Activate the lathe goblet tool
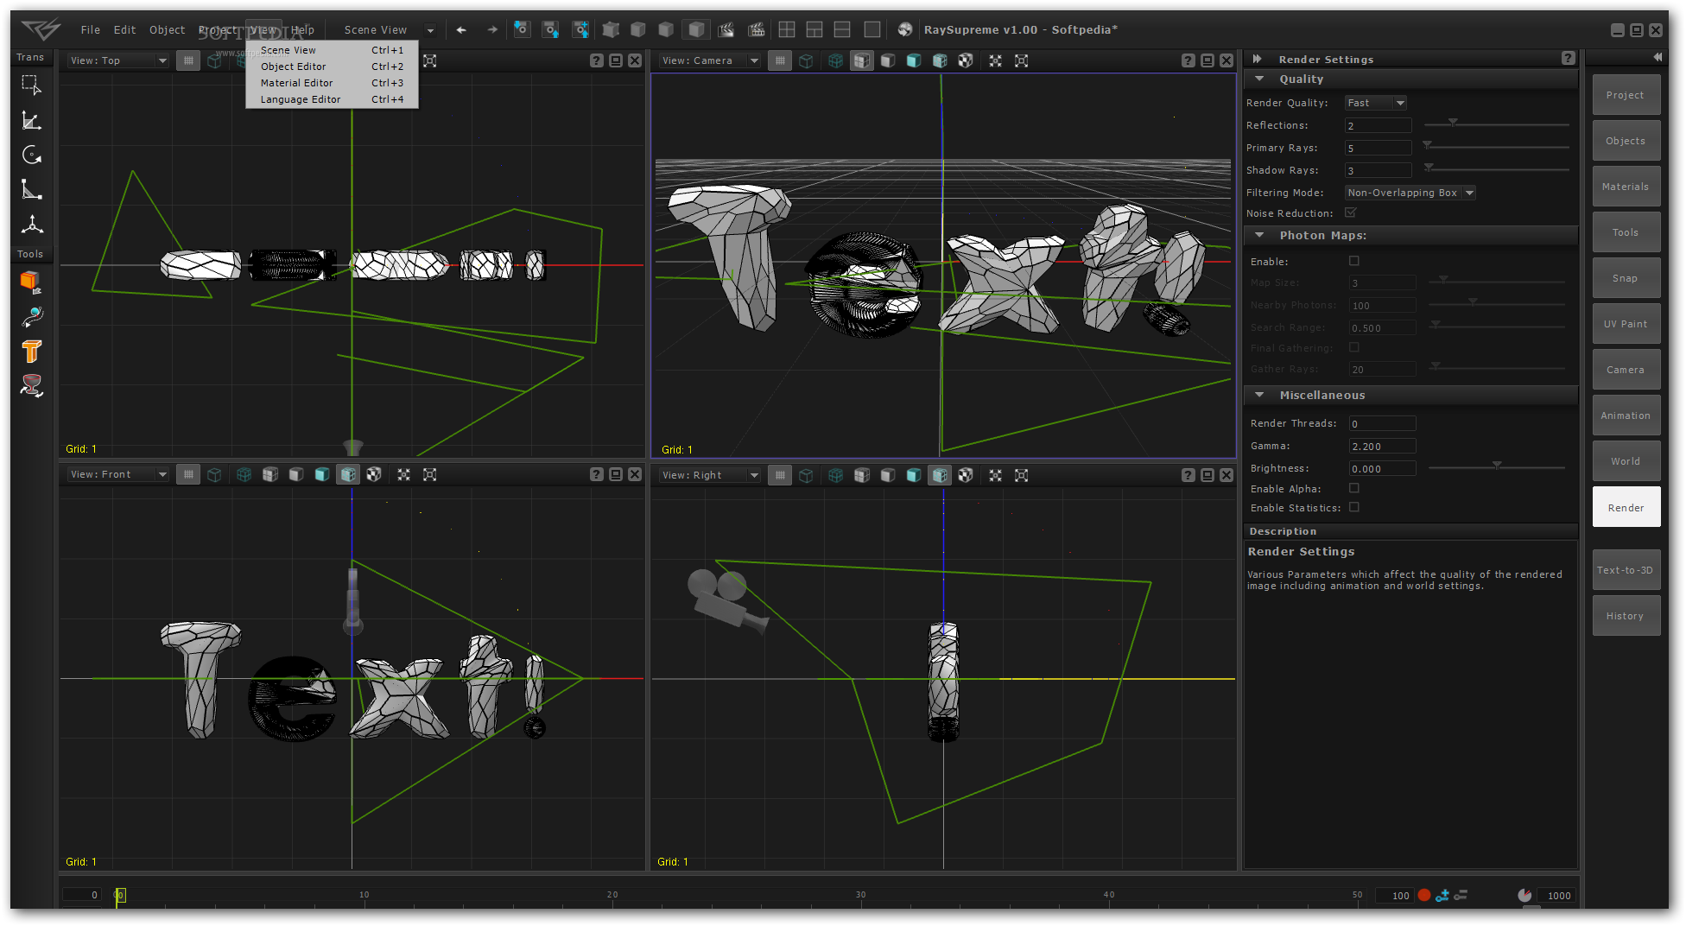The height and width of the screenshot is (926, 1686). point(31,385)
